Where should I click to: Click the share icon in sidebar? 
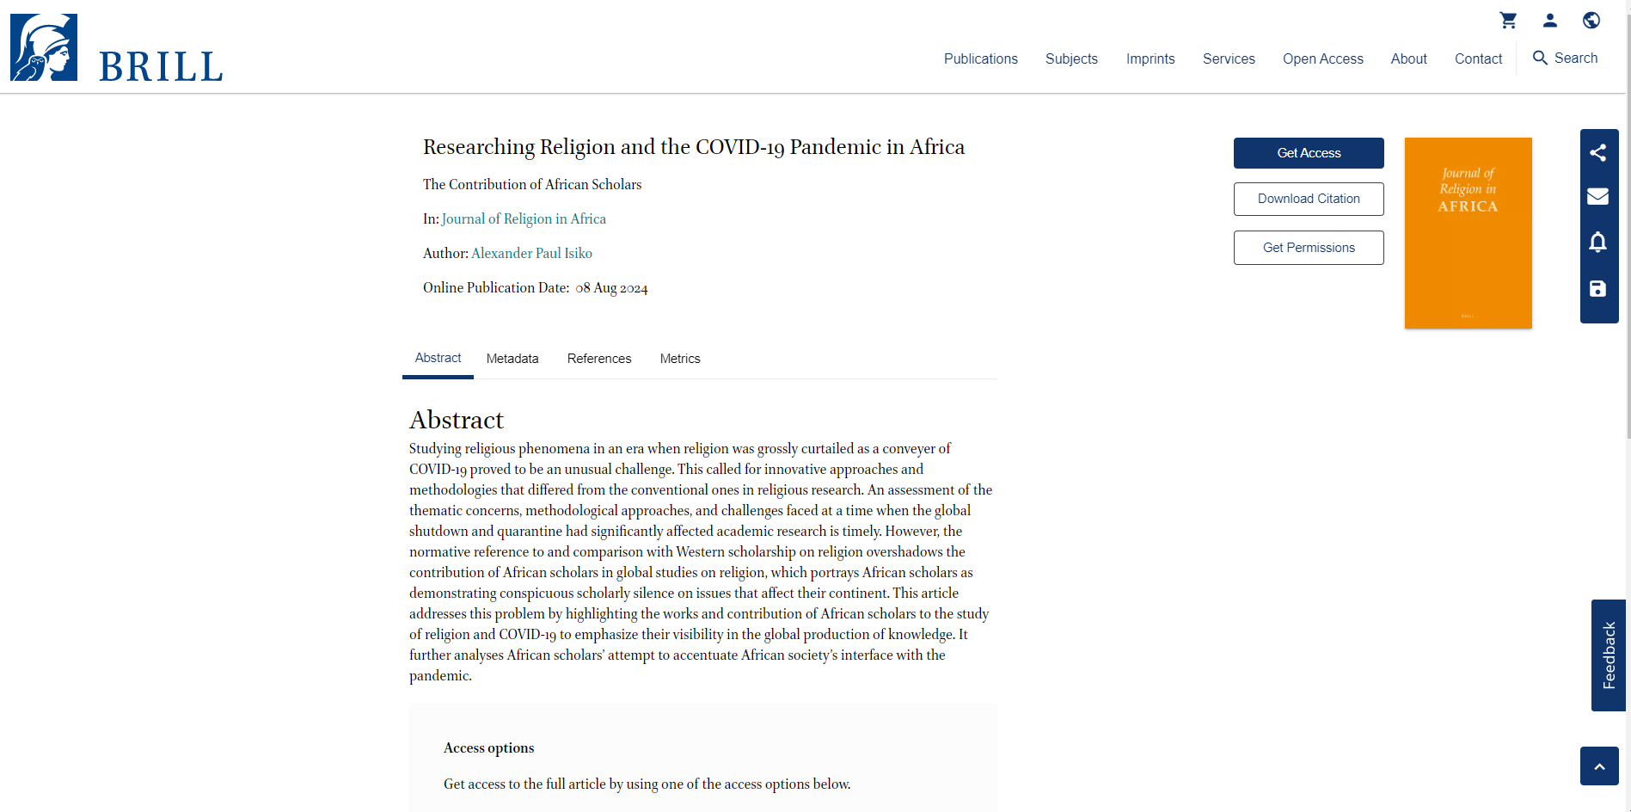1598,153
